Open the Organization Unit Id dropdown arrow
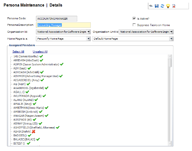This screenshot has width=192, height=151. coord(172,32)
